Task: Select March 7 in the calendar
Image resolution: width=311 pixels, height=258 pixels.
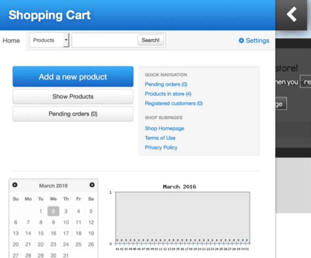Action: tap(28, 222)
